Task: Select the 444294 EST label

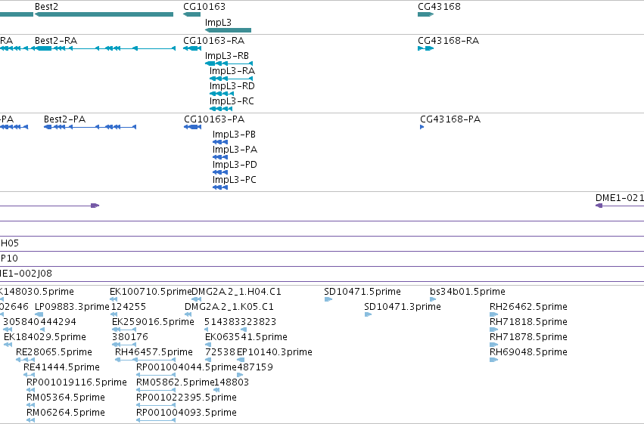Action: coord(58,322)
